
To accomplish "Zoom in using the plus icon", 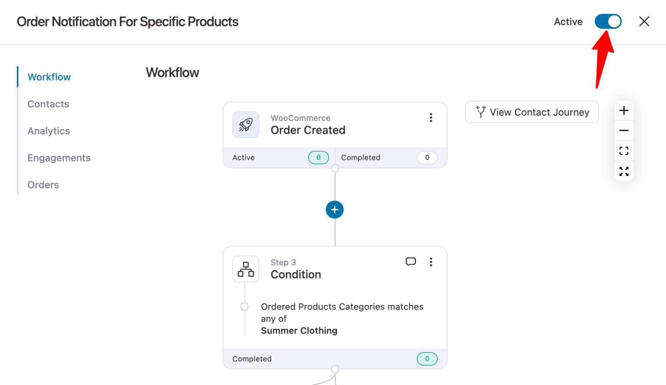I will 624,110.
